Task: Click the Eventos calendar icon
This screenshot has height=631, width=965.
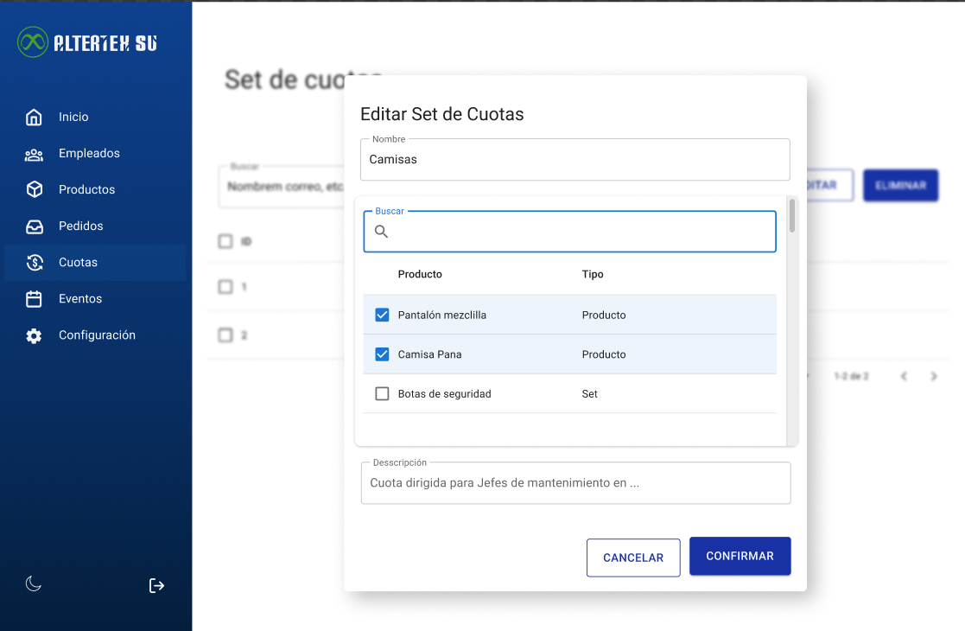Action: click(34, 298)
